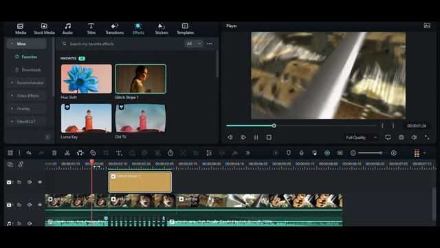This screenshot has height=248, width=440.
Task: Show more toolbar tools chevrons
Action: pos(247,153)
